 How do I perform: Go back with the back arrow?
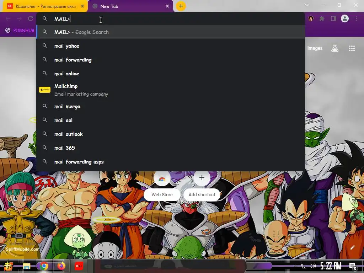point(8,18)
